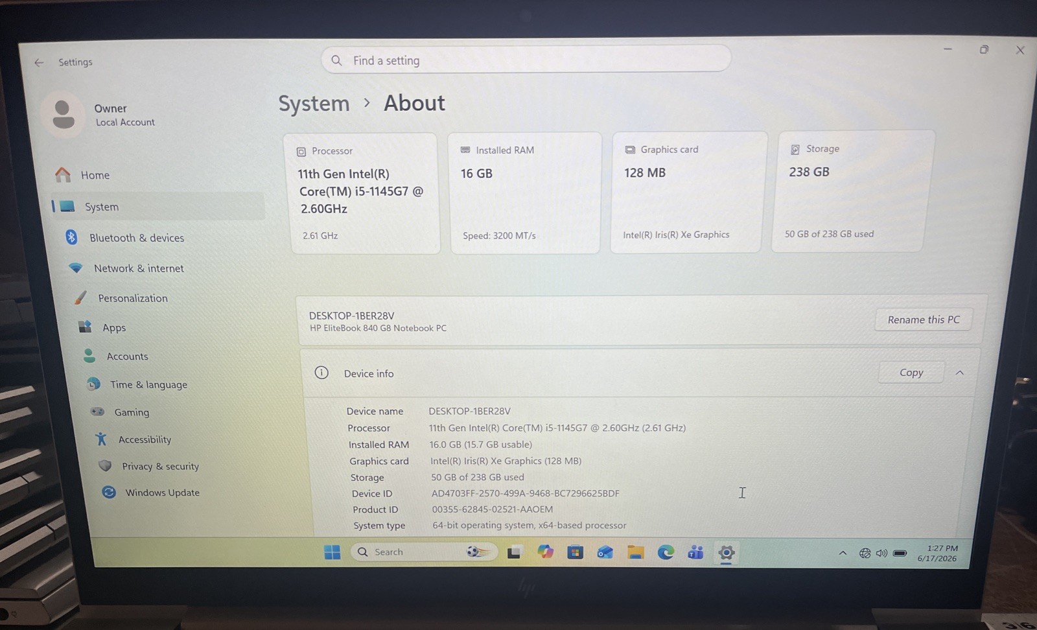Viewport: 1037px width, 630px height.
Task: Click the Bluetooth icon in sidebar
Action: click(x=71, y=237)
